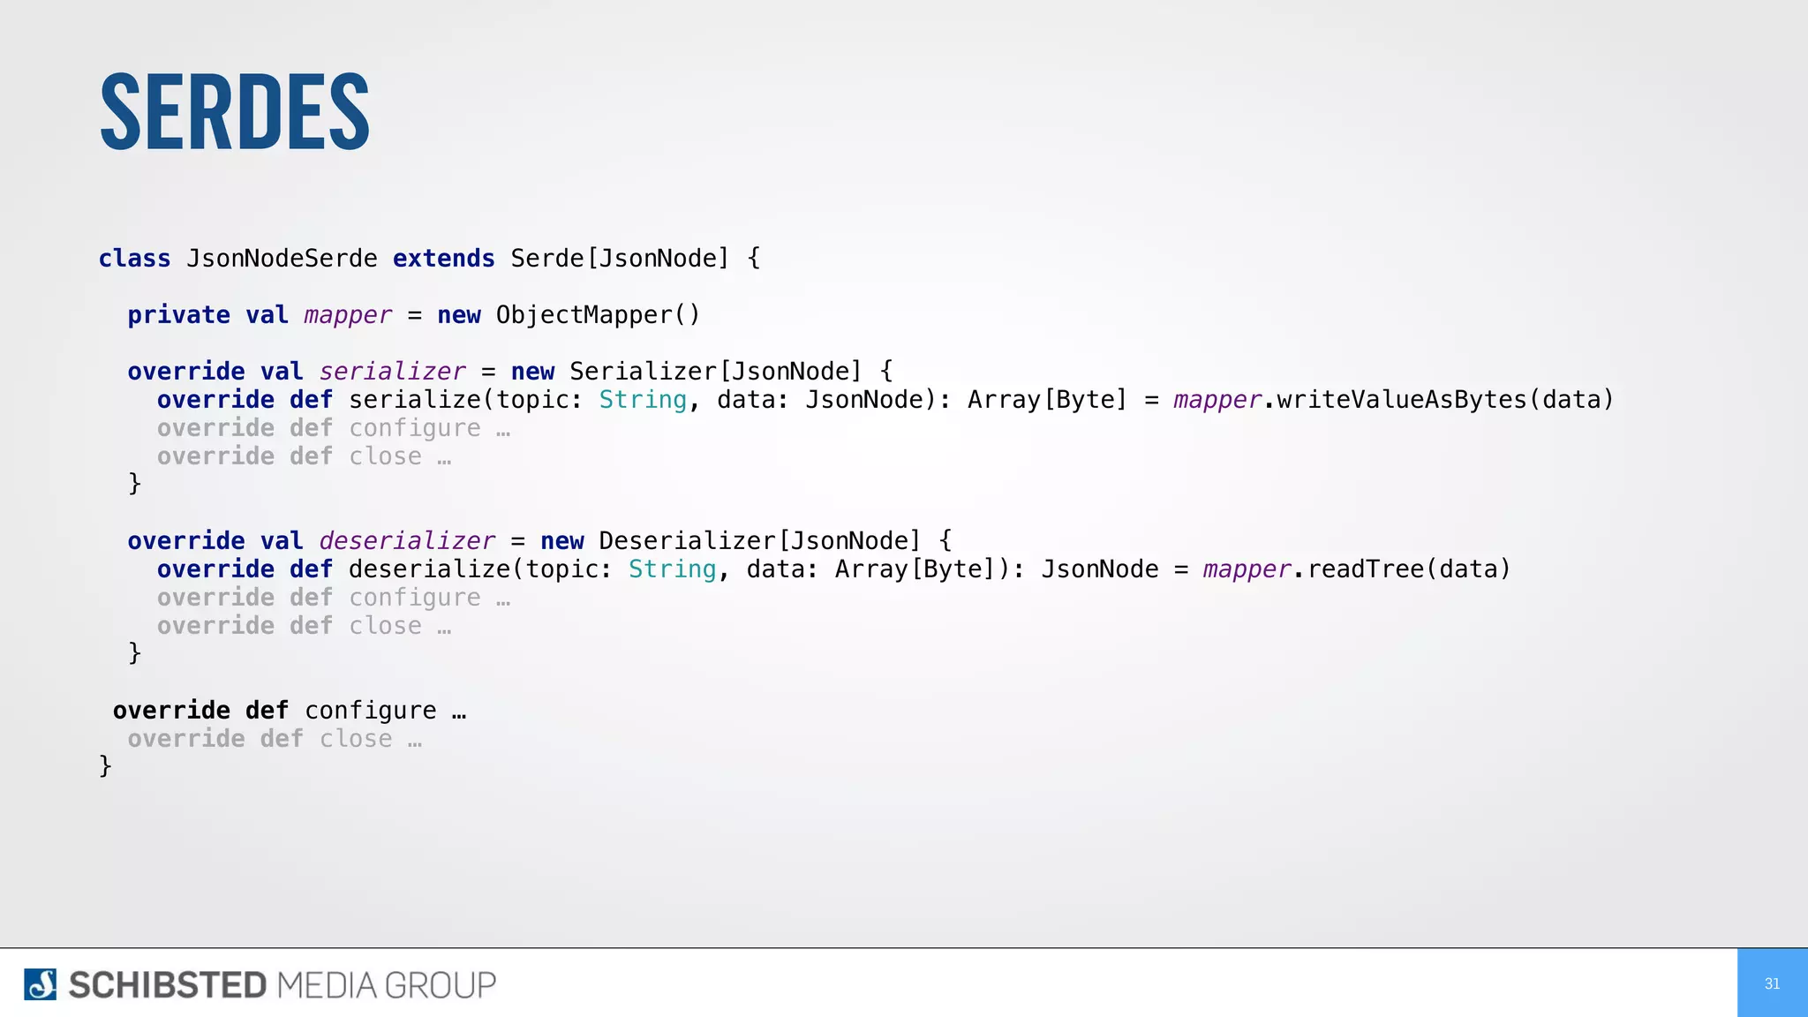Click the SCHIBSTED MEDIA GROUP footer text
The height and width of the screenshot is (1017, 1808).
282,985
